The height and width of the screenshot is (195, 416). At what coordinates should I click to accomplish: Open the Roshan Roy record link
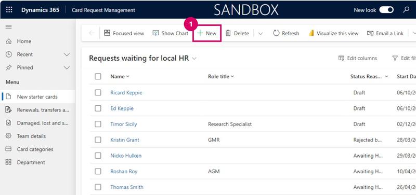pyautogui.click(x=124, y=172)
